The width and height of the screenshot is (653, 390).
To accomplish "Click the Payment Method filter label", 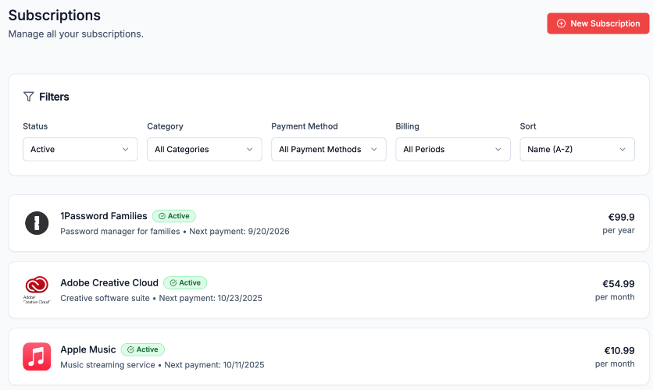I will pos(305,126).
